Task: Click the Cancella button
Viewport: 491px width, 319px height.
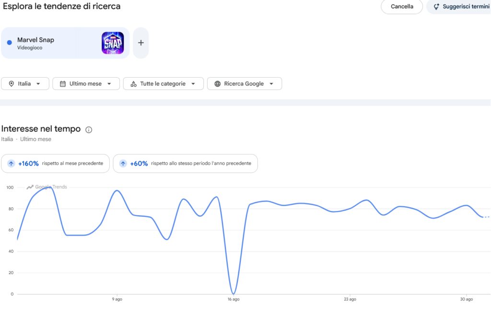Action: 402,7
